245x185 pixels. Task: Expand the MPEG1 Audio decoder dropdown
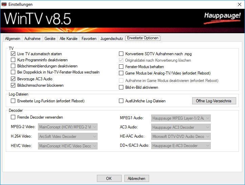click(x=181, y=118)
